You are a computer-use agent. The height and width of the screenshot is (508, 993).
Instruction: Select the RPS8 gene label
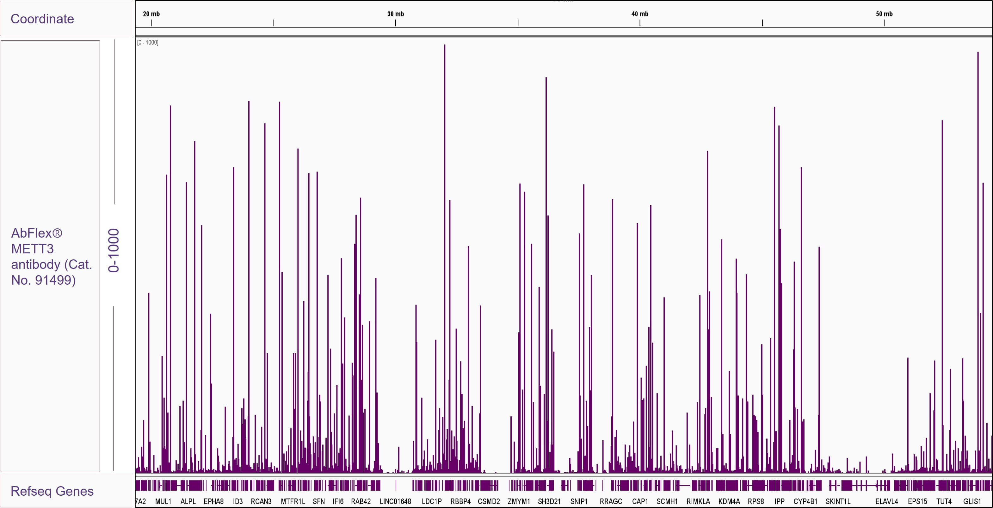(x=756, y=501)
